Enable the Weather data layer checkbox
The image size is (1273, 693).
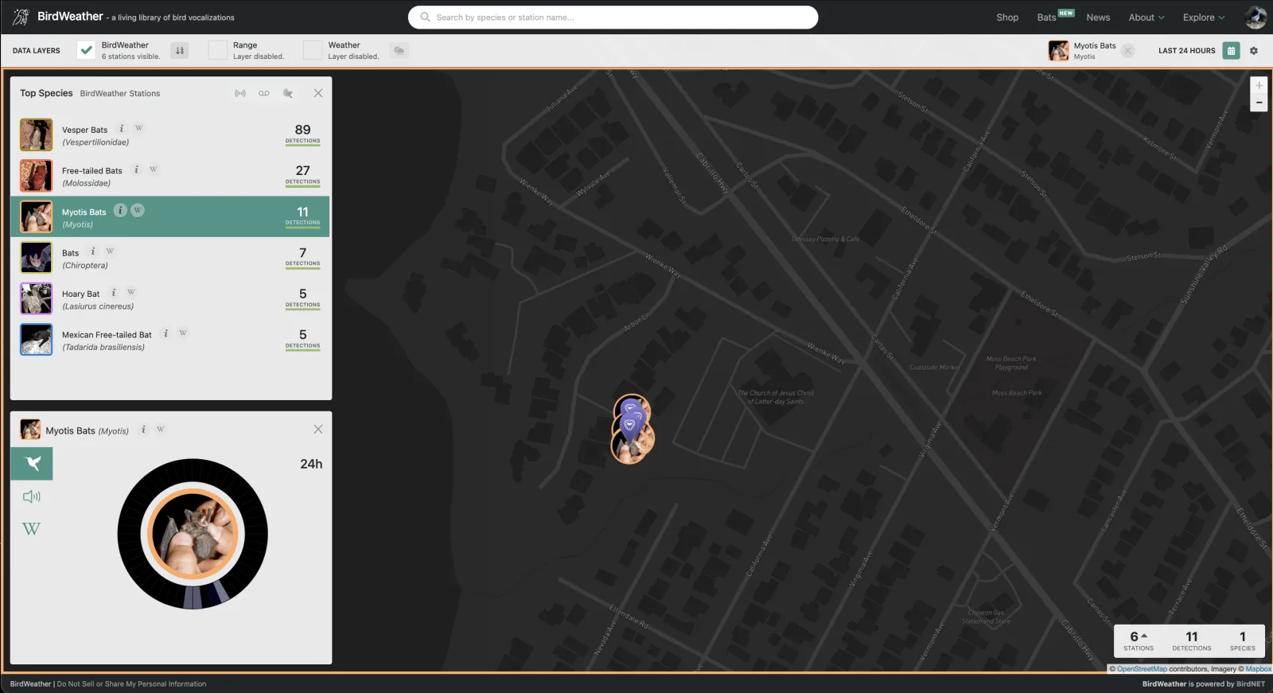pyautogui.click(x=313, y=50)
